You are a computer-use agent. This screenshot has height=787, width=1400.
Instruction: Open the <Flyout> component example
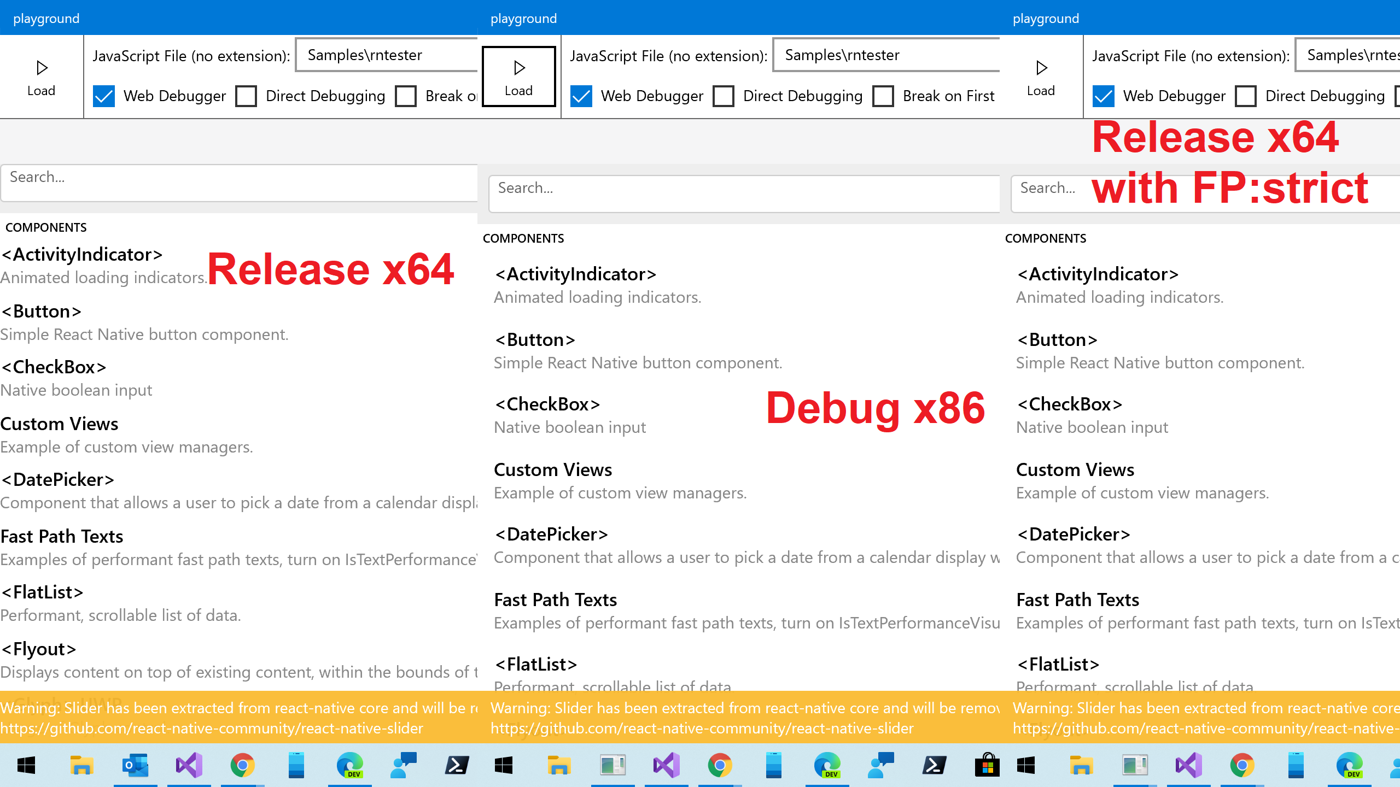pos(39,649)
